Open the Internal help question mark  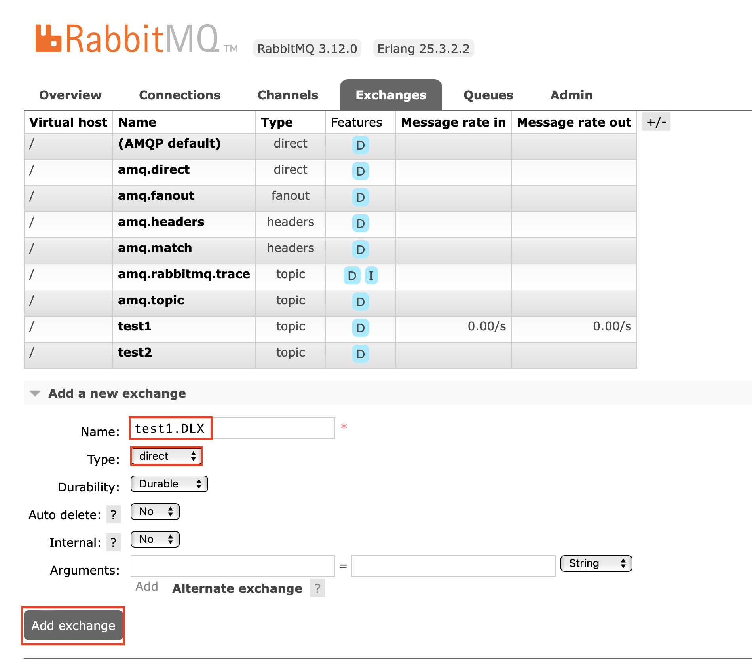(114, 542)
